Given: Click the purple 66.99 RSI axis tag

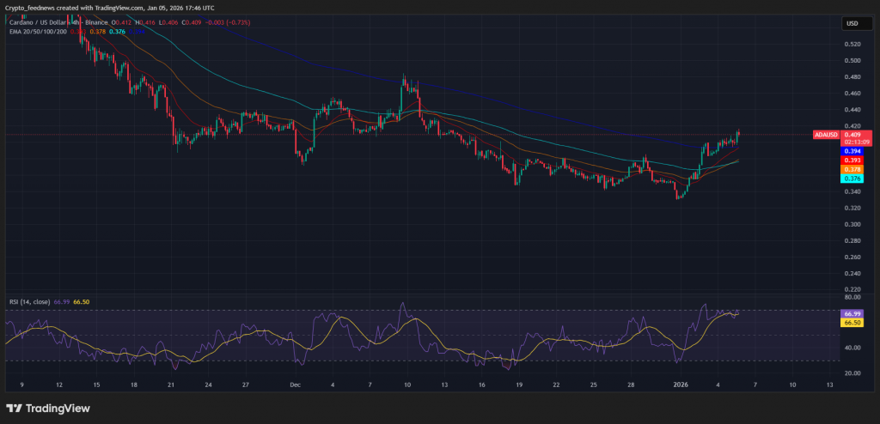Looking at the screenshot, I should (852, 314).
